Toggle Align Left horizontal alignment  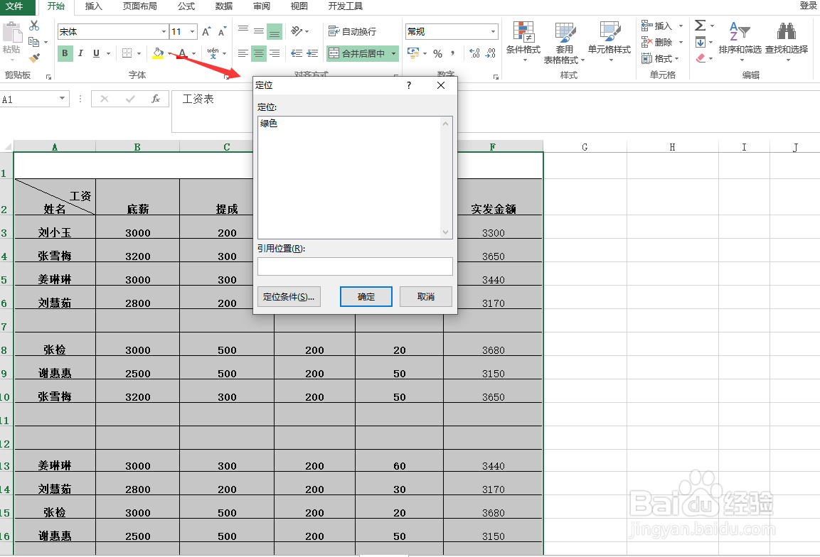(243, 53)
